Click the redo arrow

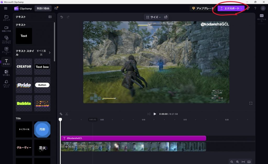point(68,17)
